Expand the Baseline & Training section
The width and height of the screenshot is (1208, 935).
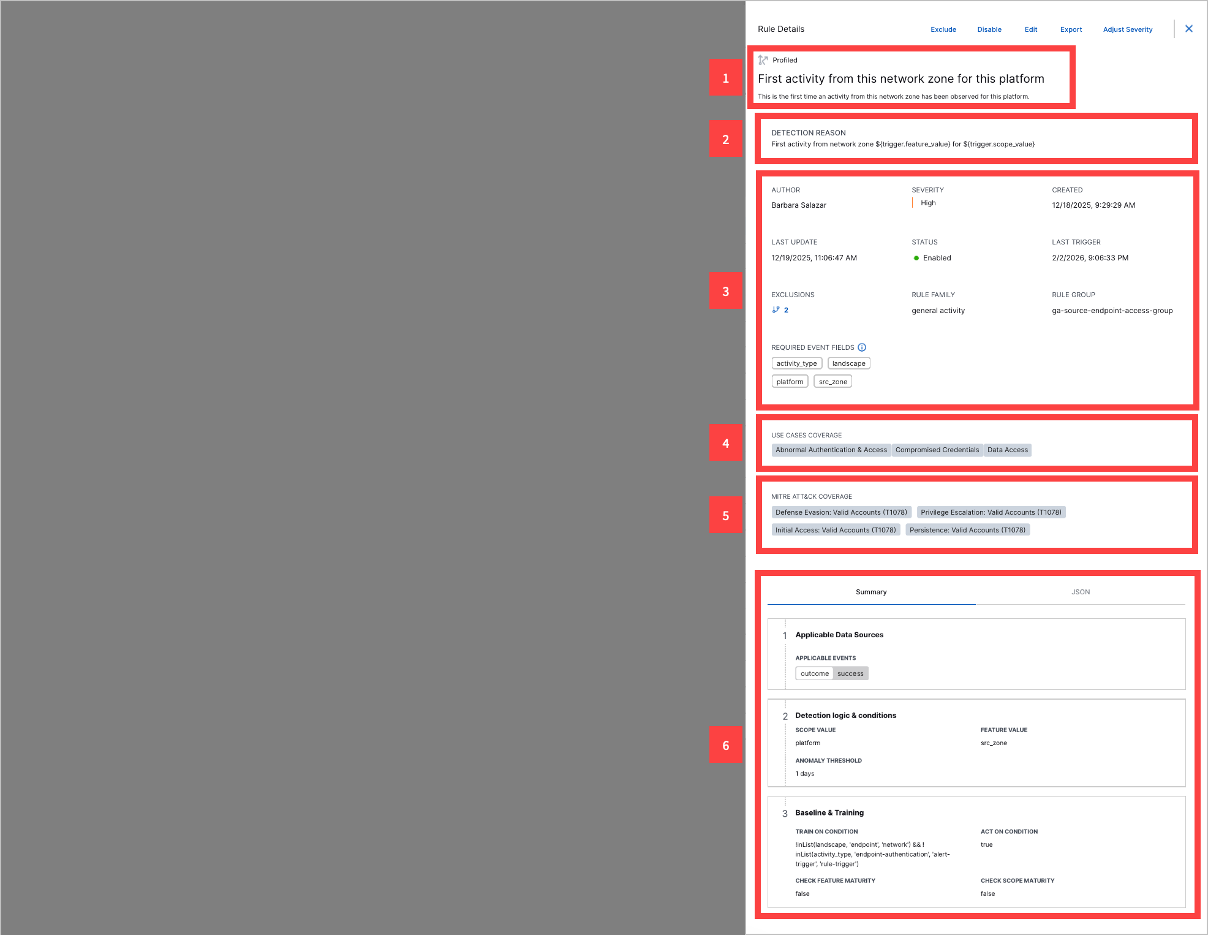[x=828, y=812]
